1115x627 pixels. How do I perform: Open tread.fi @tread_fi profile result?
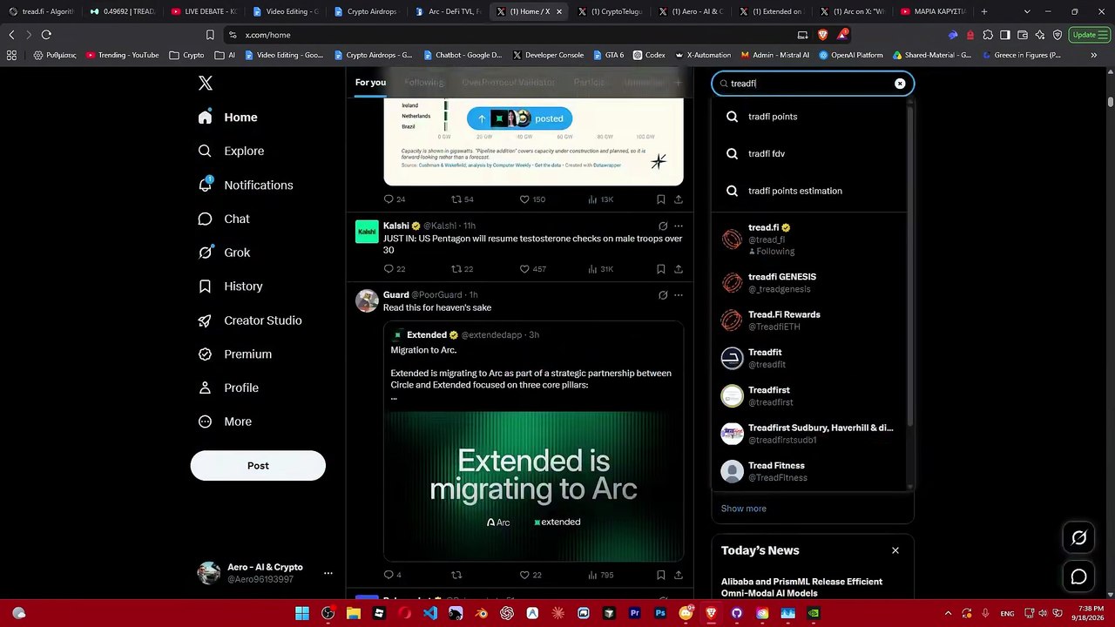click(x=810, y=239)
